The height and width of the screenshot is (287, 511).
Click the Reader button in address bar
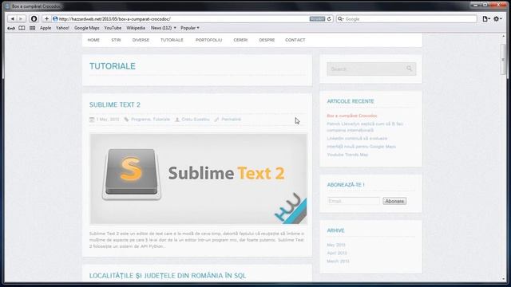tap(317, 19)
